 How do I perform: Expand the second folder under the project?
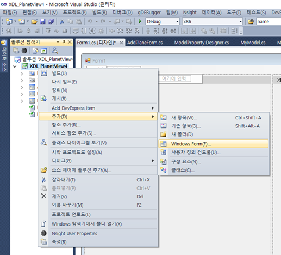coord(22,80)
